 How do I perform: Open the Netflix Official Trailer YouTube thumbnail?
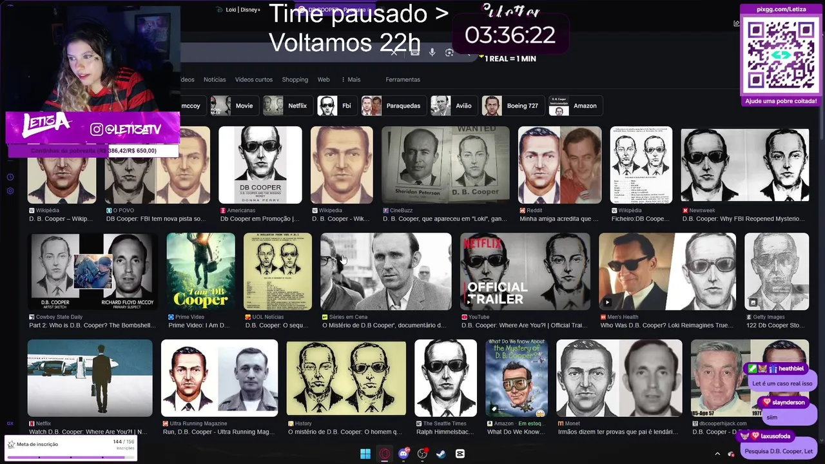525,271
